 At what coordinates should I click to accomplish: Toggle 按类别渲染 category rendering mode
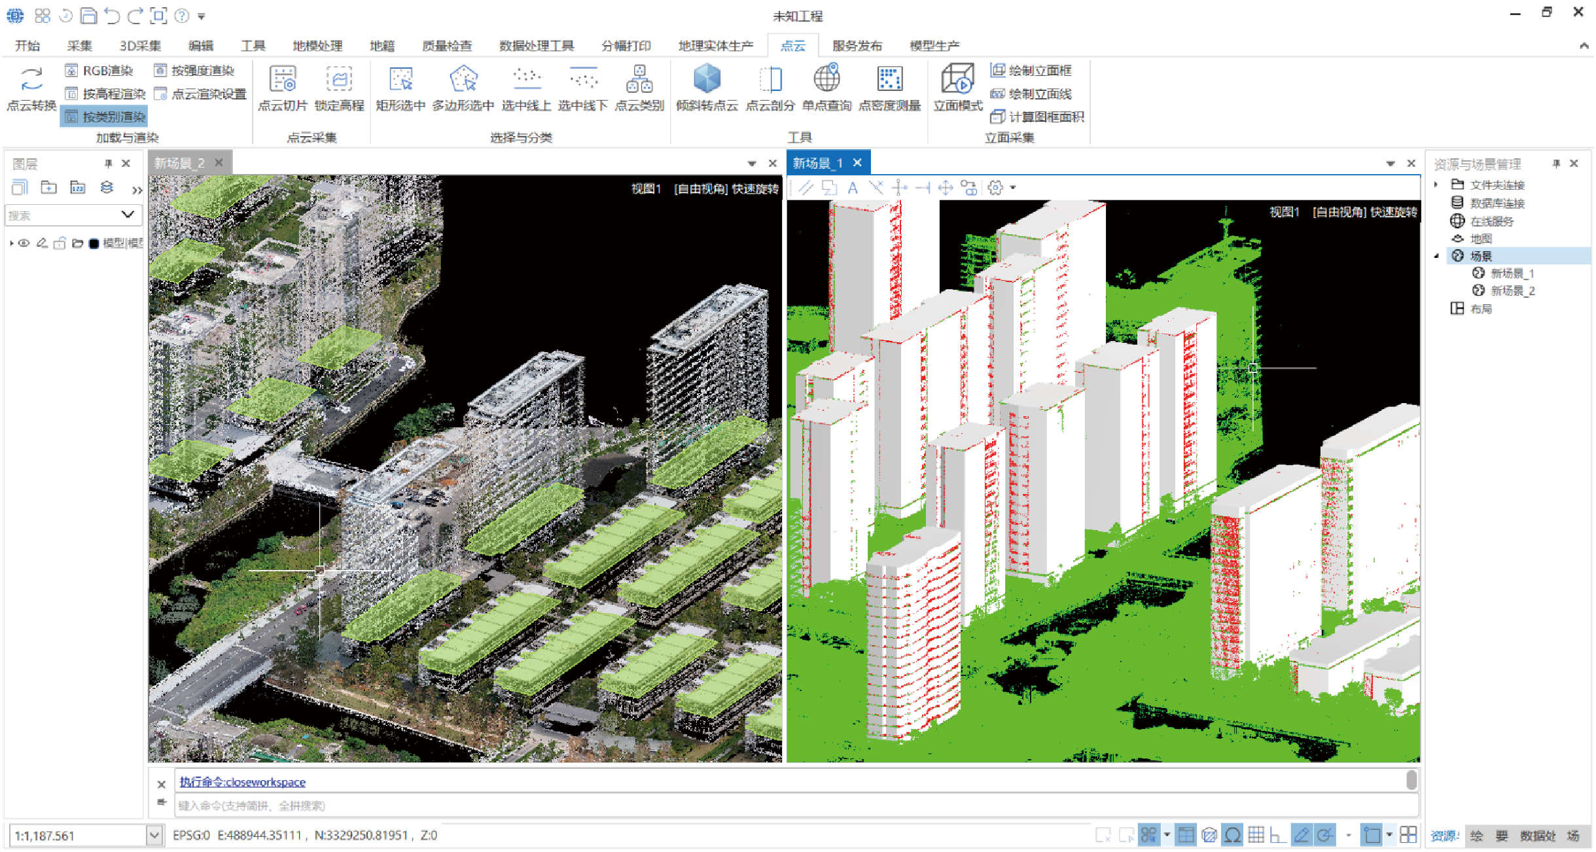[x=104, y=117]
